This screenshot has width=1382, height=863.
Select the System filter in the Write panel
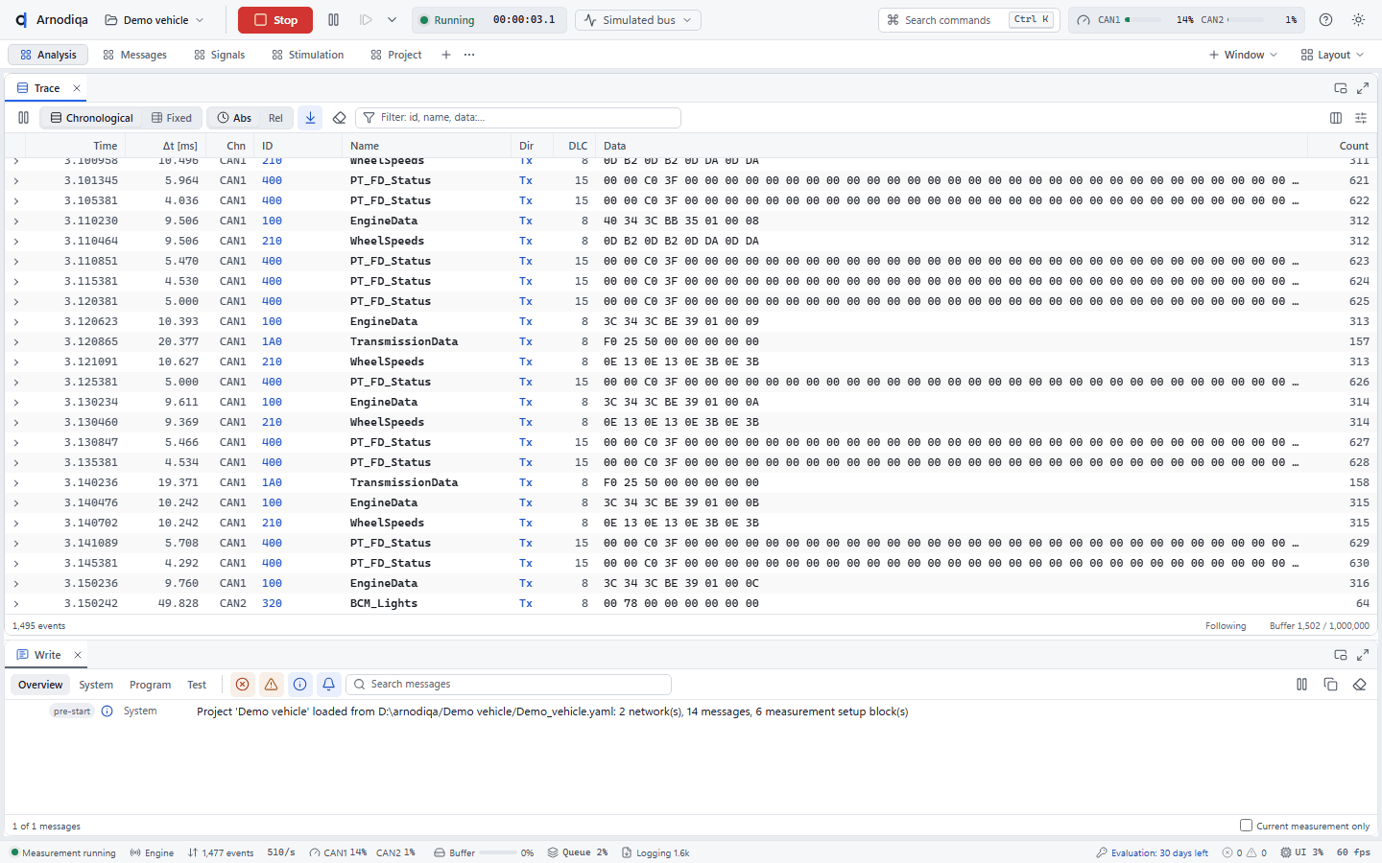pyautogui.click(x=96, y=685)
